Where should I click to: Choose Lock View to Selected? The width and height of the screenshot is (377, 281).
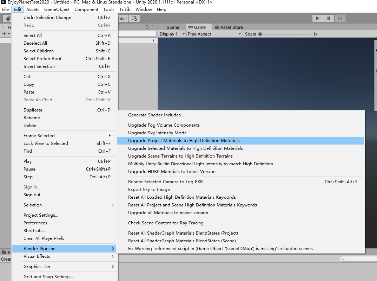(65, 143)
